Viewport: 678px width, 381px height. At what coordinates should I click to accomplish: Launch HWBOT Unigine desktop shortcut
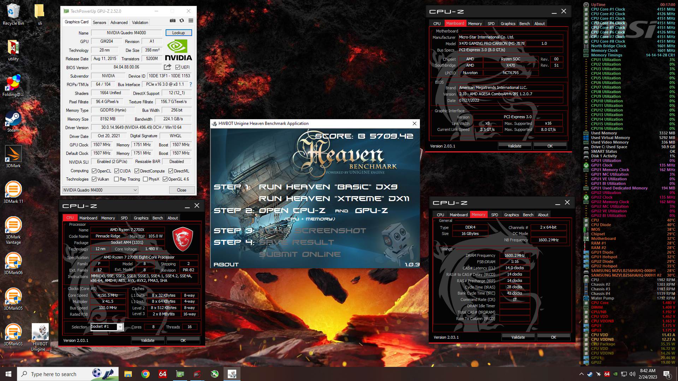coord(40,337)
